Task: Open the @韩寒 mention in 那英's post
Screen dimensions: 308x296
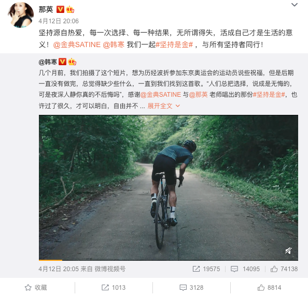Action: coord(114,45)
